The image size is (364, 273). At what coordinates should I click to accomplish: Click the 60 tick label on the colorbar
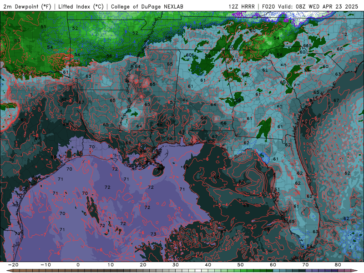(x=273, y=265)
